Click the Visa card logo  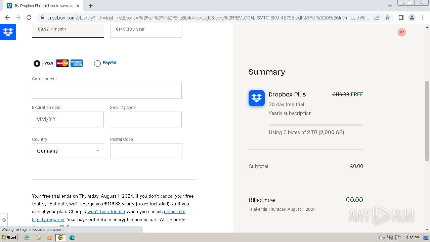(48, 63)
